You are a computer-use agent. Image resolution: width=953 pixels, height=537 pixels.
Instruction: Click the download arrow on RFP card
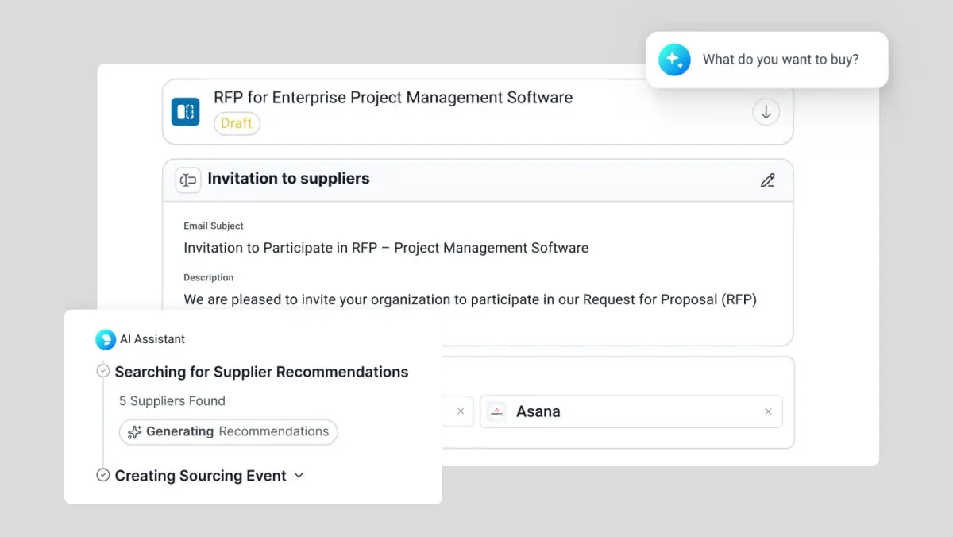click(x=766, y=112)
